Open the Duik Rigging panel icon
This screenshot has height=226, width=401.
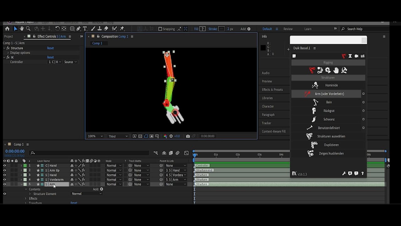pos(344,56)
